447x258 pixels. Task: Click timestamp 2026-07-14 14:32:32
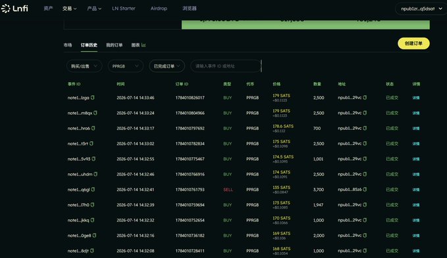tap(136, 220)
